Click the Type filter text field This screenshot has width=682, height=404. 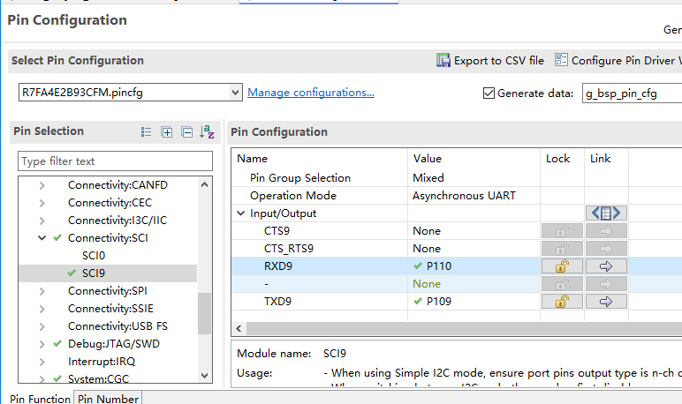coord(115,161)
